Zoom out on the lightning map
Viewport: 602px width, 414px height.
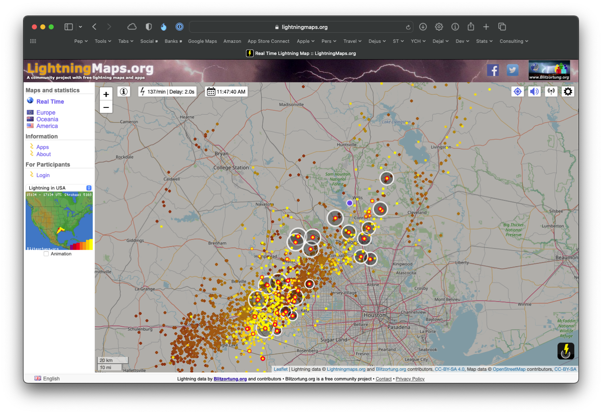106,107
